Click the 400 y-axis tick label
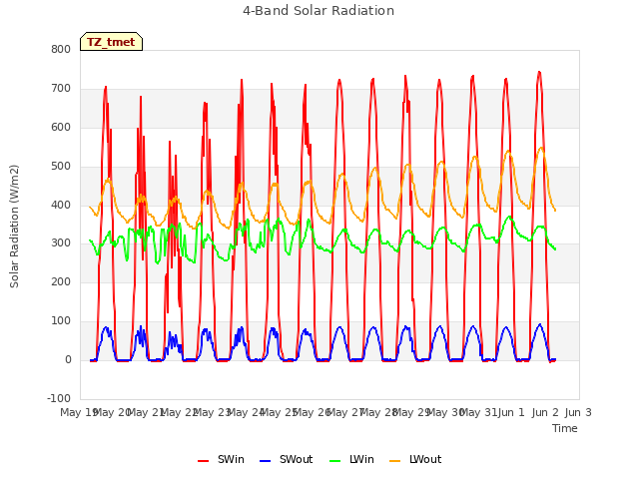Image resolution: width=639 pixels, height=479 pixels. tap(61, 205)
